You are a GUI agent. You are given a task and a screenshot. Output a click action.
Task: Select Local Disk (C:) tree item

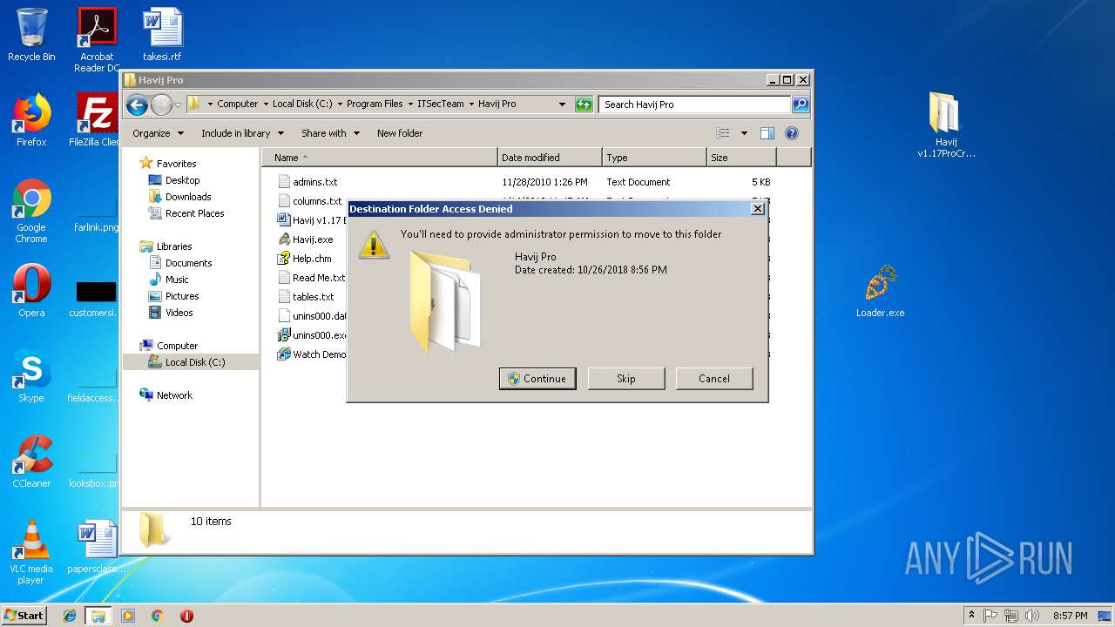pos(191,362)
